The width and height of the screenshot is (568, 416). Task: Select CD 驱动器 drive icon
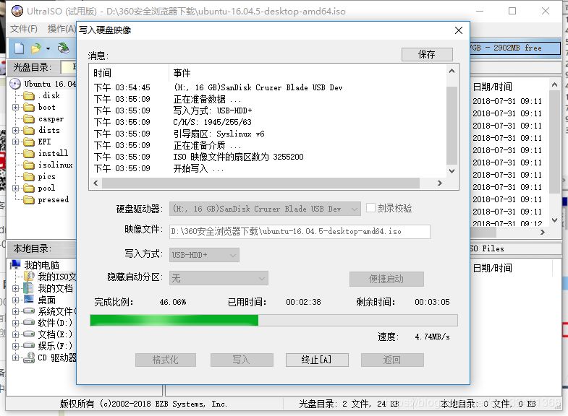click(x=29, y=357)
